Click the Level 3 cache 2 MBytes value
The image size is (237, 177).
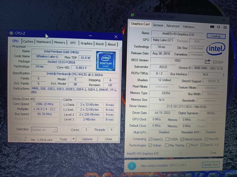tap(89, 119)
